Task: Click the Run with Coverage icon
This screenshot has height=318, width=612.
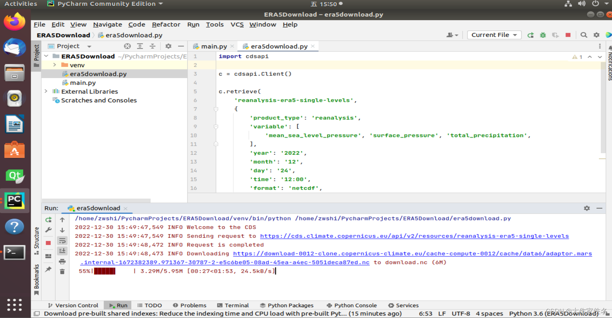Action: [556, 35]
